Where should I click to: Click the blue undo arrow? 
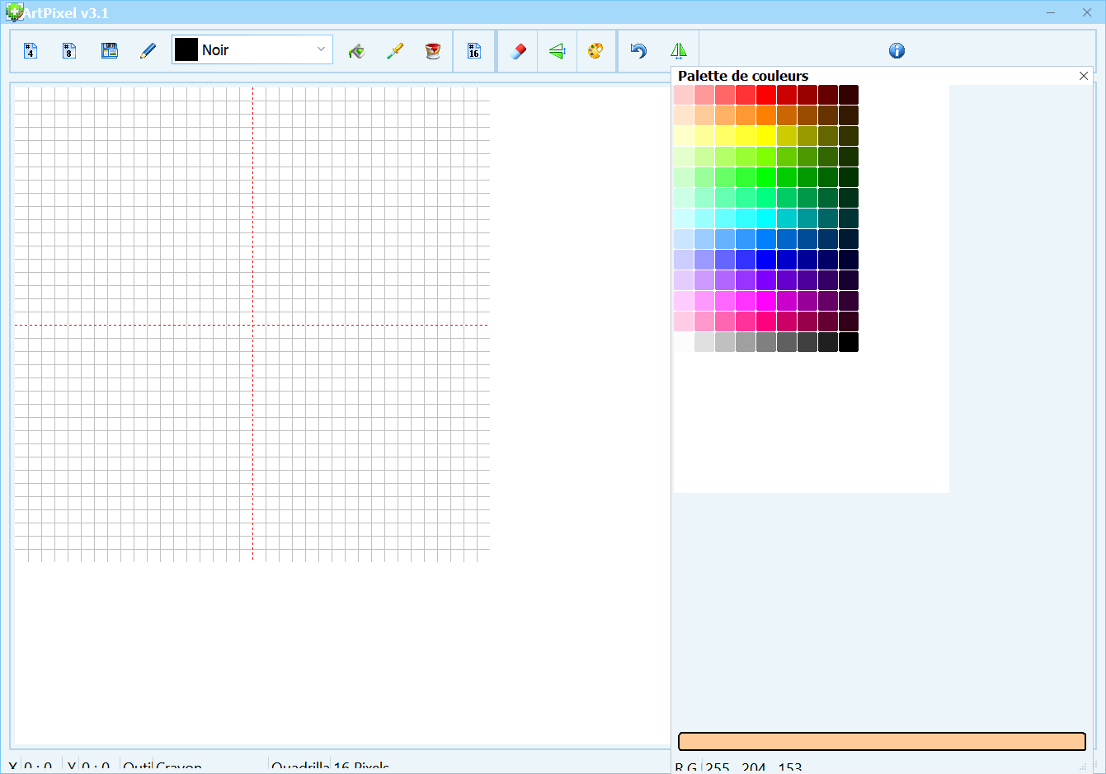[x=638, y=51]
